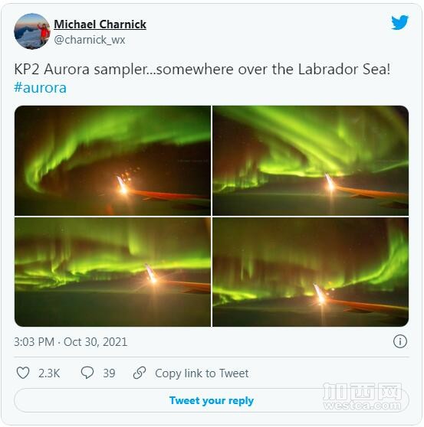Screen dimensions: 424x427
Task: Click the 2.3K likes count
Action: (49, 373)
